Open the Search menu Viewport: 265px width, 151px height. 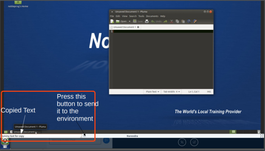(x=133, y=16)
